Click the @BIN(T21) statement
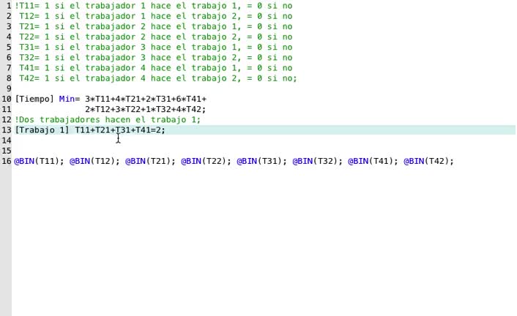This screenshot has height=316, width=517. (x=150, y=161)
